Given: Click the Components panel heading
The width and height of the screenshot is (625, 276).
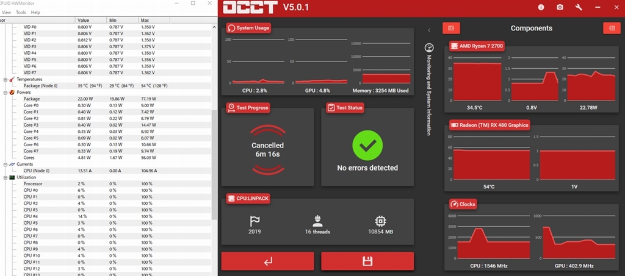Looking at the screenshot, I should 532,28.
